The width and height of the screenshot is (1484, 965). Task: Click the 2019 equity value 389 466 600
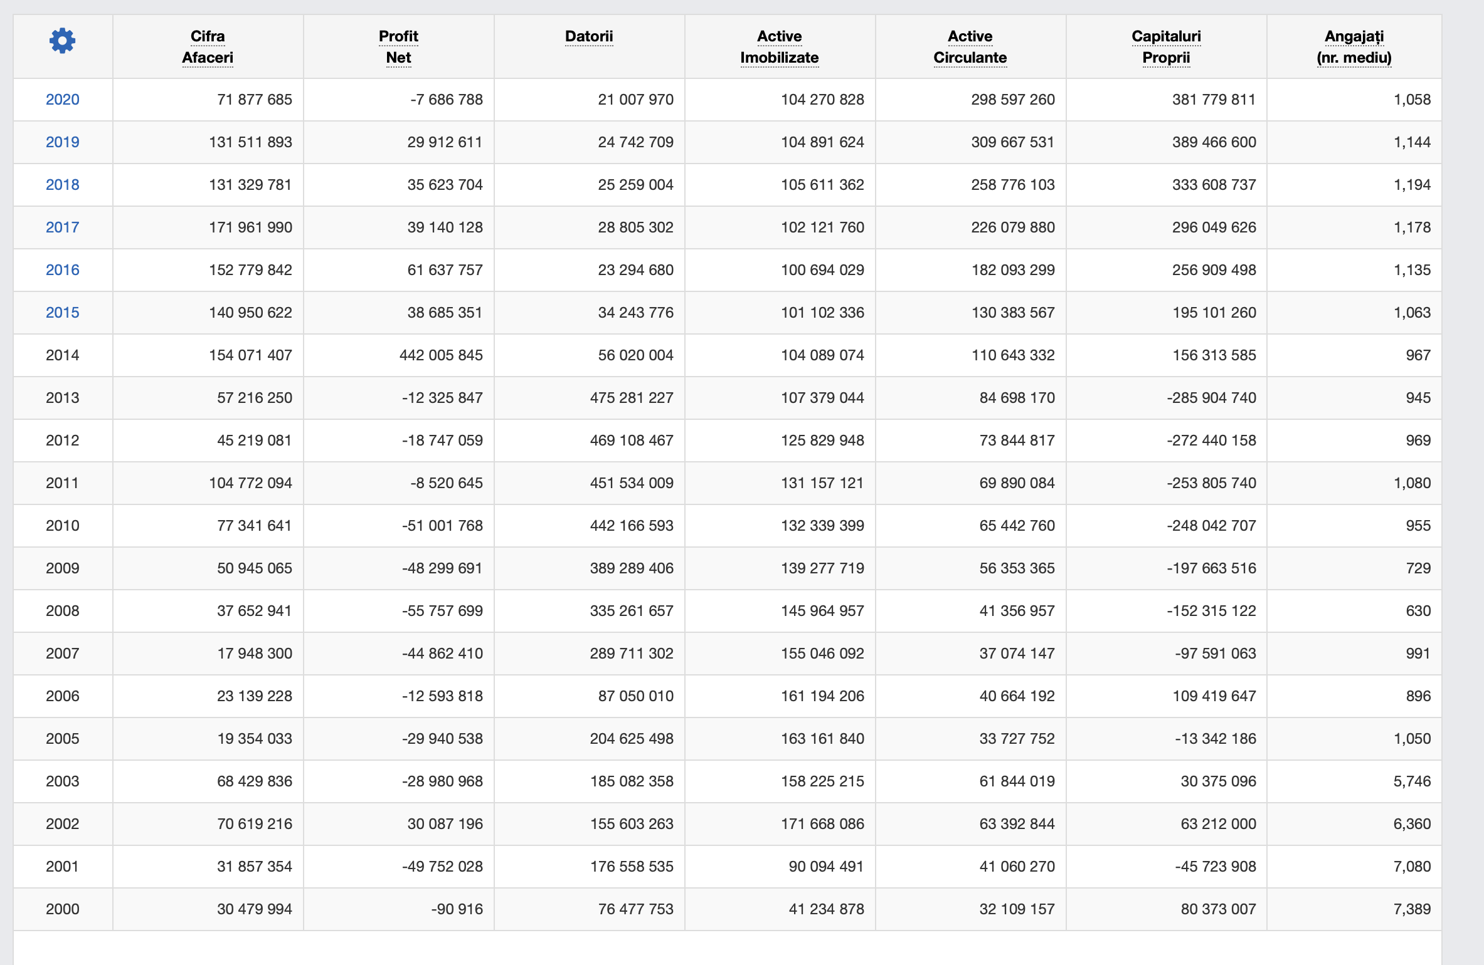tap(1214, 142)
